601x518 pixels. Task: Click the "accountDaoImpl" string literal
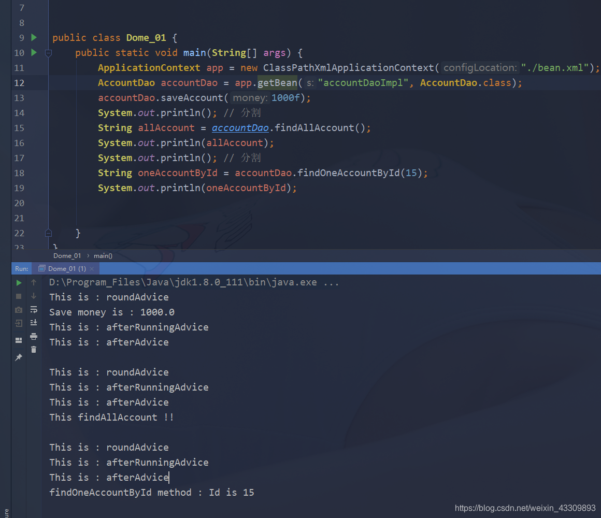pyautogui.click(x=363, y=83)
